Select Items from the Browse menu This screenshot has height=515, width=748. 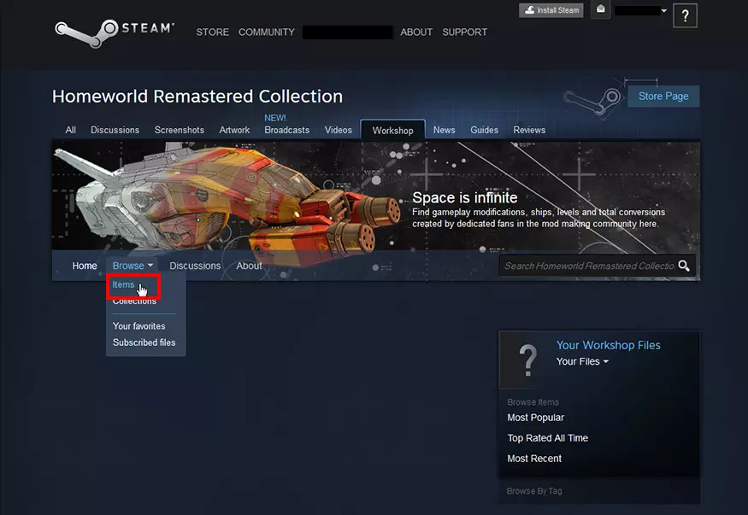pos(123,284)
